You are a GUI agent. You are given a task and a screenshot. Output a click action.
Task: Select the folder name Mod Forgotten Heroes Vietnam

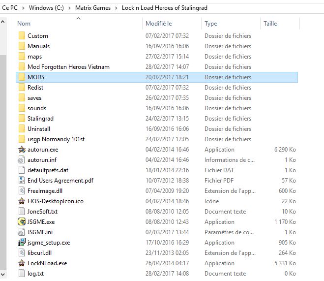pyautogui.click(x=68, y=67)
